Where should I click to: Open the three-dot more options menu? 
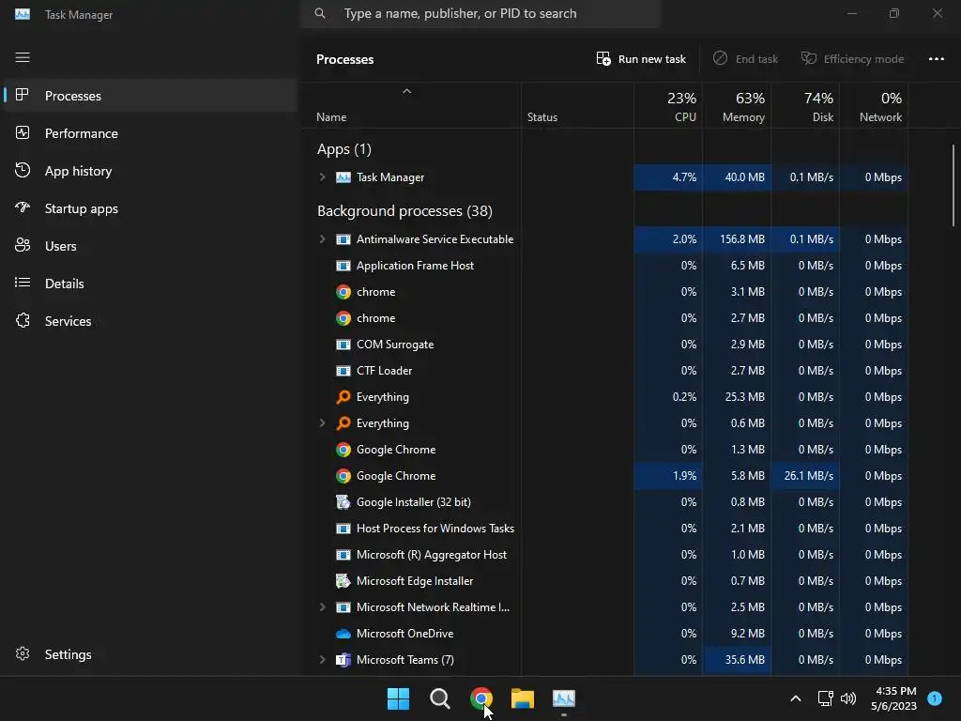click(937, 59)
